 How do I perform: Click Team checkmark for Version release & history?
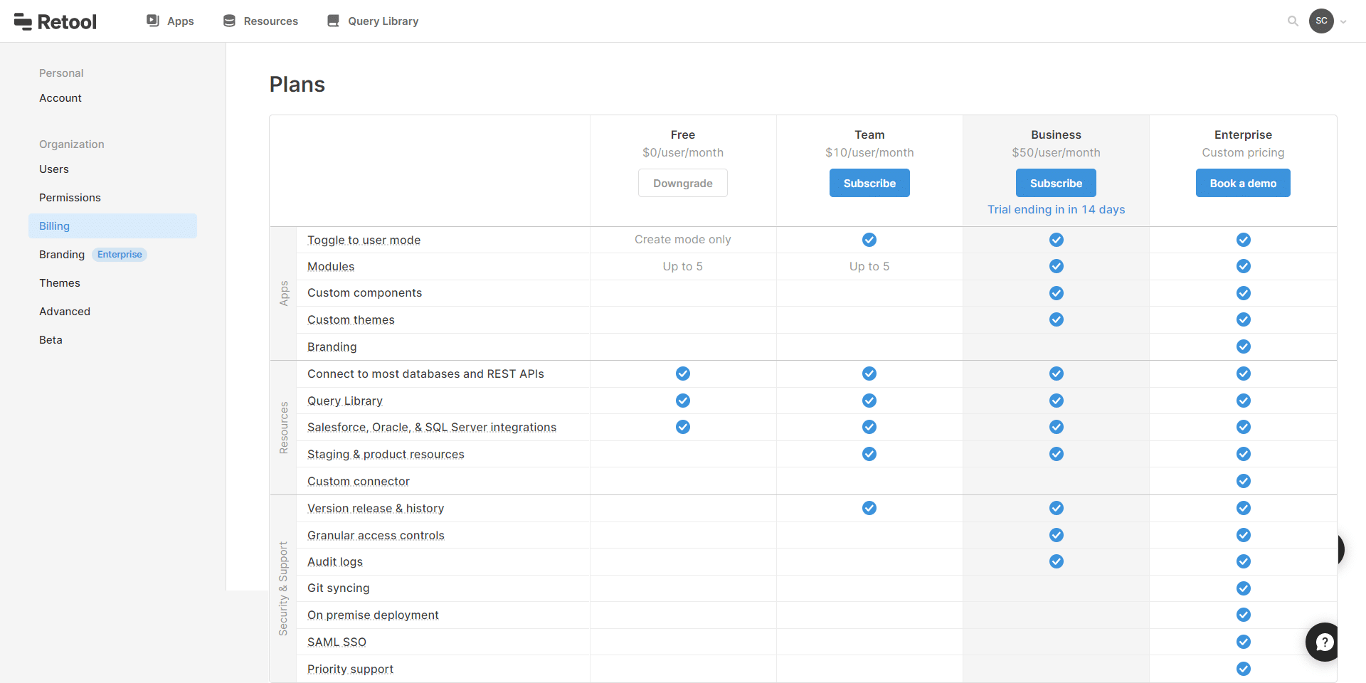[869, 508]
